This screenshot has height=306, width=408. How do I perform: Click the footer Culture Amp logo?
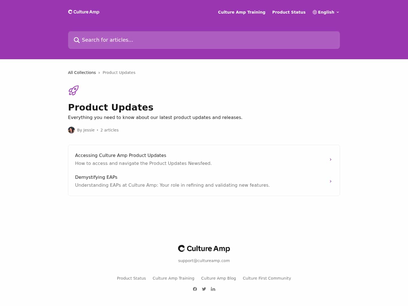point(204,248)
